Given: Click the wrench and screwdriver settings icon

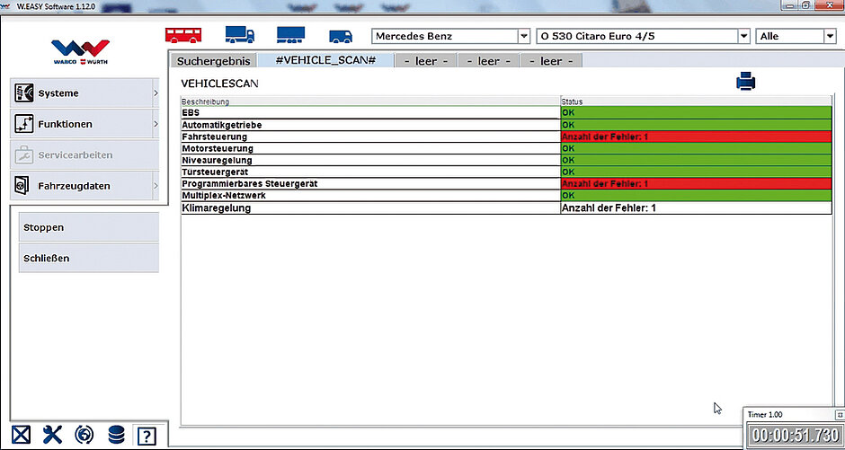Looking at the screenshot, I should 53,436.
